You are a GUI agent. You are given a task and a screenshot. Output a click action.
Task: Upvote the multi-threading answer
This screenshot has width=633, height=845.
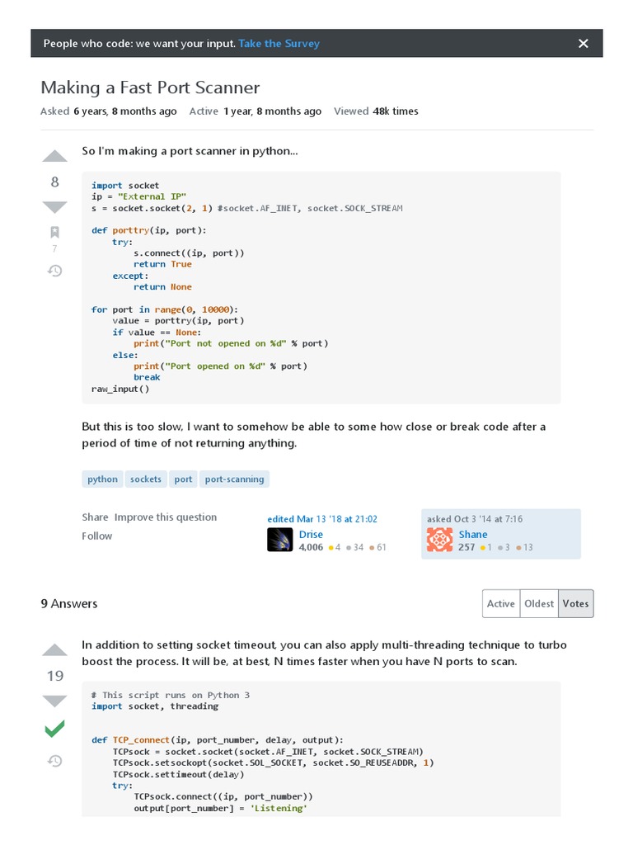(54, 649)
